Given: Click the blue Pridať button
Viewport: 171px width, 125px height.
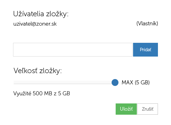Looking at the screenshot, I should 146,50.
